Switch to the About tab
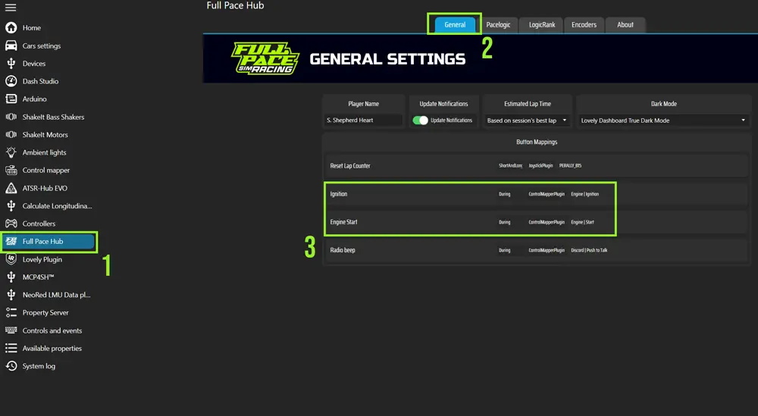The height and width of the screenshot is (416, 758). point(625,25)
